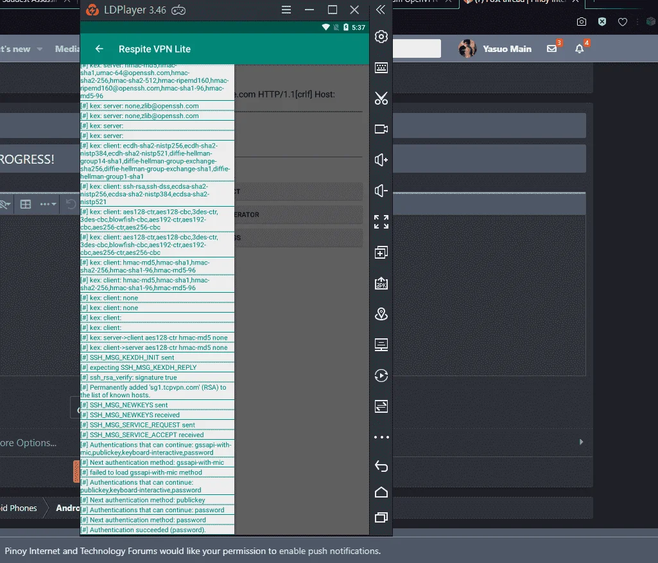Open forum inbox envelope icon
This screenshot has height=563, width=658.
(552, 49)
